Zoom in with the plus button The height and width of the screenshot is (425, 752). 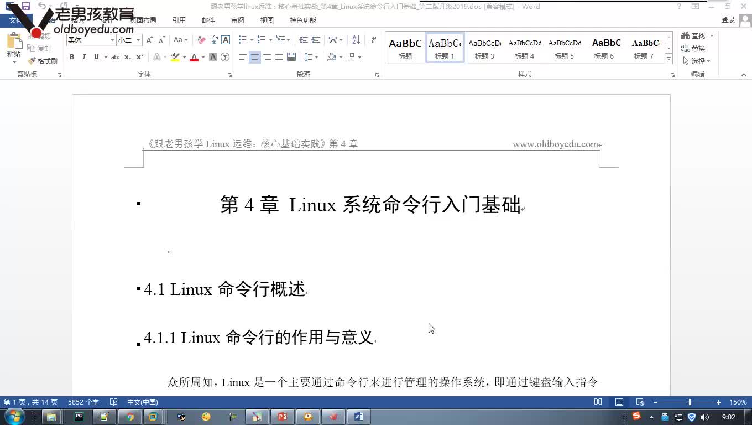click(x=719, y=402)
